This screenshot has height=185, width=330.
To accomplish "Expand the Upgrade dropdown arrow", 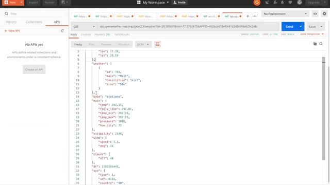I will [x=324, y=3].
